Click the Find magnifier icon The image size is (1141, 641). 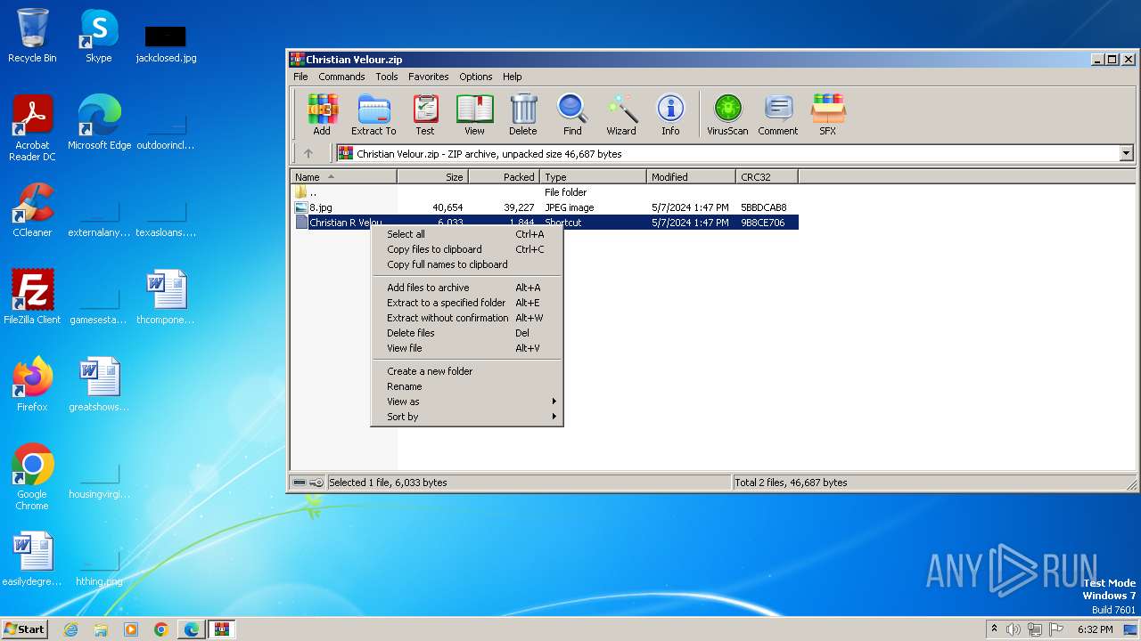[x=572, y=115]
